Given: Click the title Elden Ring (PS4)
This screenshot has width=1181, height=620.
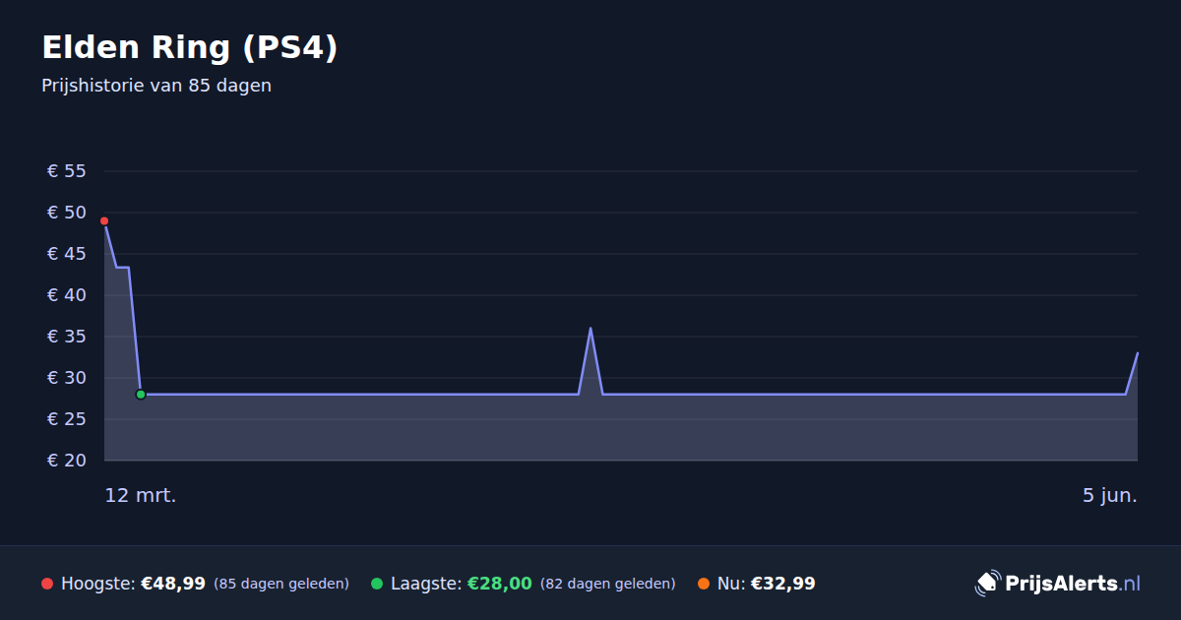Looking at the screenshot, I should pyautogui.click(x=190, y=47).
